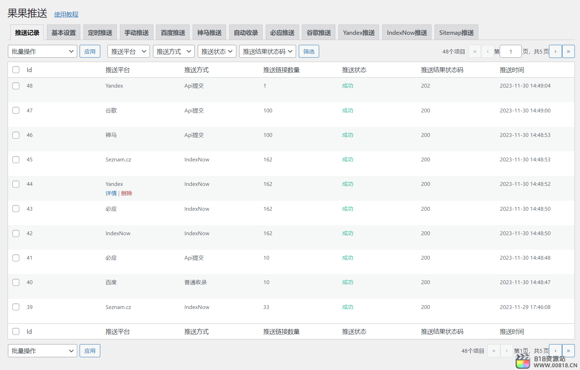This screenshot has width=580, height=370.
Task: Click IndexNow platform cell in row 42
Action: pos(118,233)
